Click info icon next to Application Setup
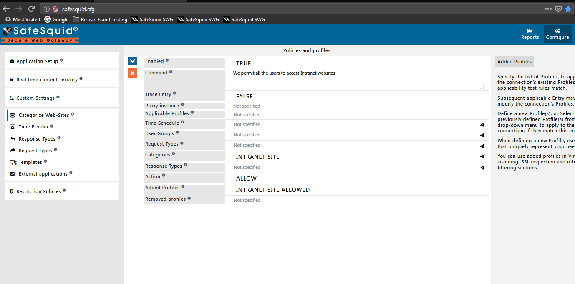 62,60
